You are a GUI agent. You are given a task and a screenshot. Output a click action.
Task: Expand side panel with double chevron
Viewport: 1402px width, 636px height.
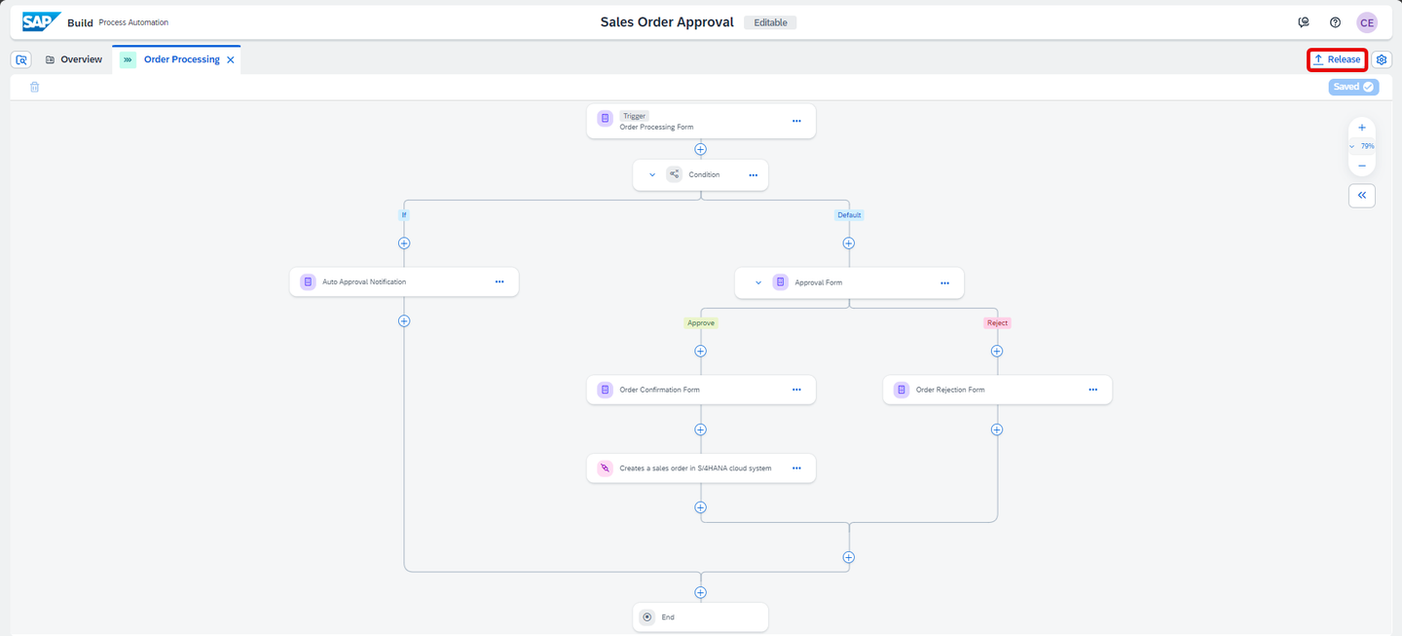[x=1362, y=196]
